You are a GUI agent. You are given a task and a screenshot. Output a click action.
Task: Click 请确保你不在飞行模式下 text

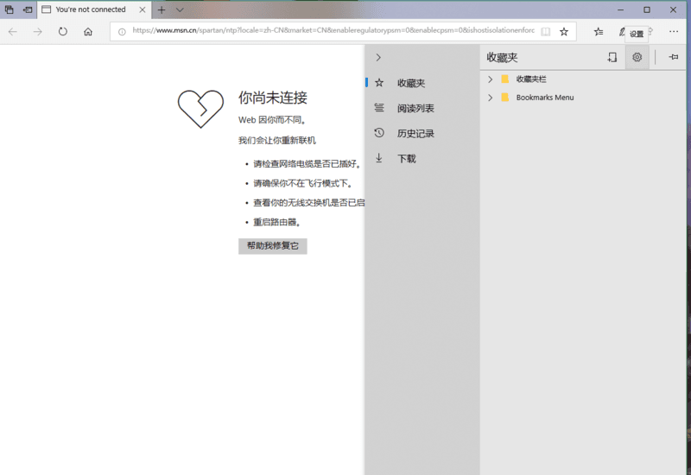pyautogui.click(x=302, y=183)
